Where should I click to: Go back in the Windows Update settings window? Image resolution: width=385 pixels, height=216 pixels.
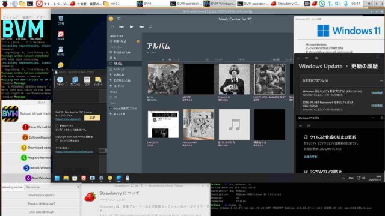299,58
